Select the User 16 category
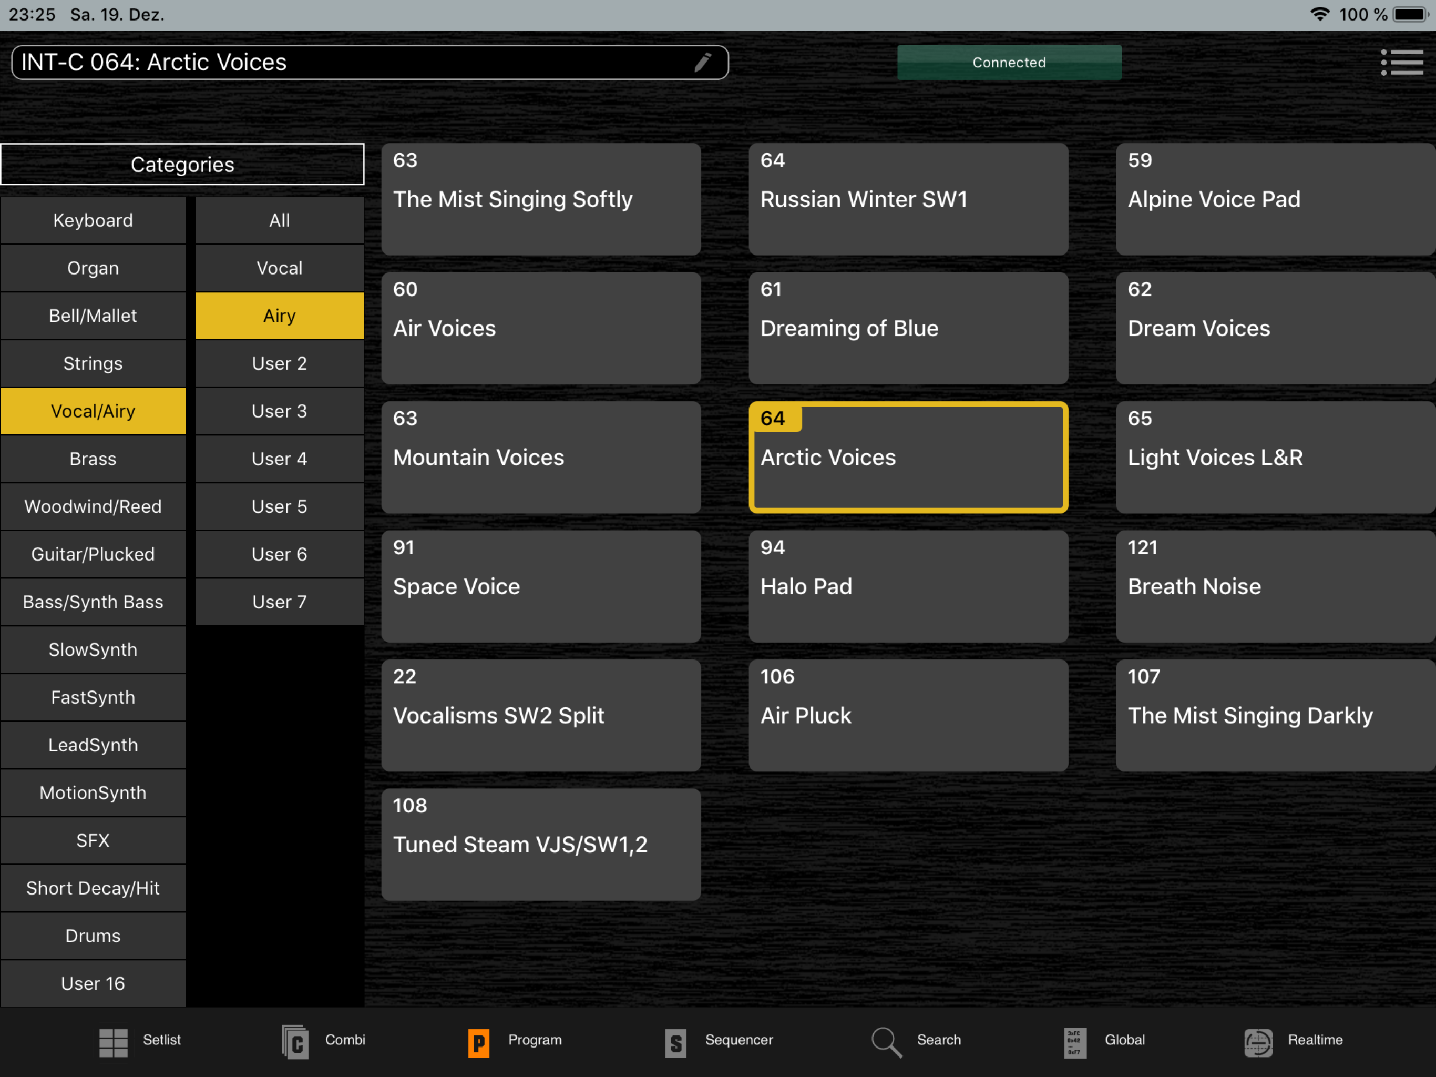This screenshot has height=1077, width=1436. click(93, 983)
